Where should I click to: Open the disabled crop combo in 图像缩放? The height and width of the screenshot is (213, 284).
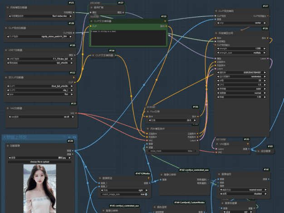(243, 194)
